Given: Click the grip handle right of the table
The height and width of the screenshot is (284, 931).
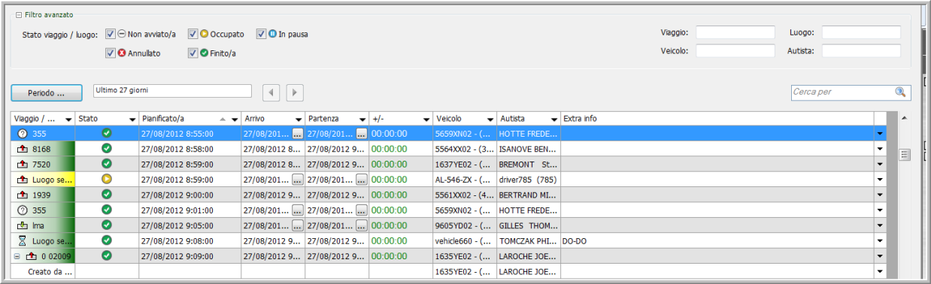Looking at the screenshot, I should [905, 154].
